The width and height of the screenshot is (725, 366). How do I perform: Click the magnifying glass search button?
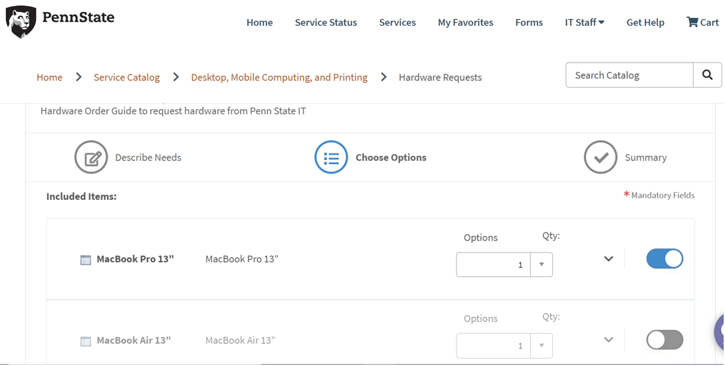tap(707, 75)
